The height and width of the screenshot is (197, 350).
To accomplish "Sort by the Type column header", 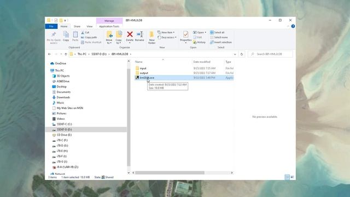I will click(x=229, y=62).
